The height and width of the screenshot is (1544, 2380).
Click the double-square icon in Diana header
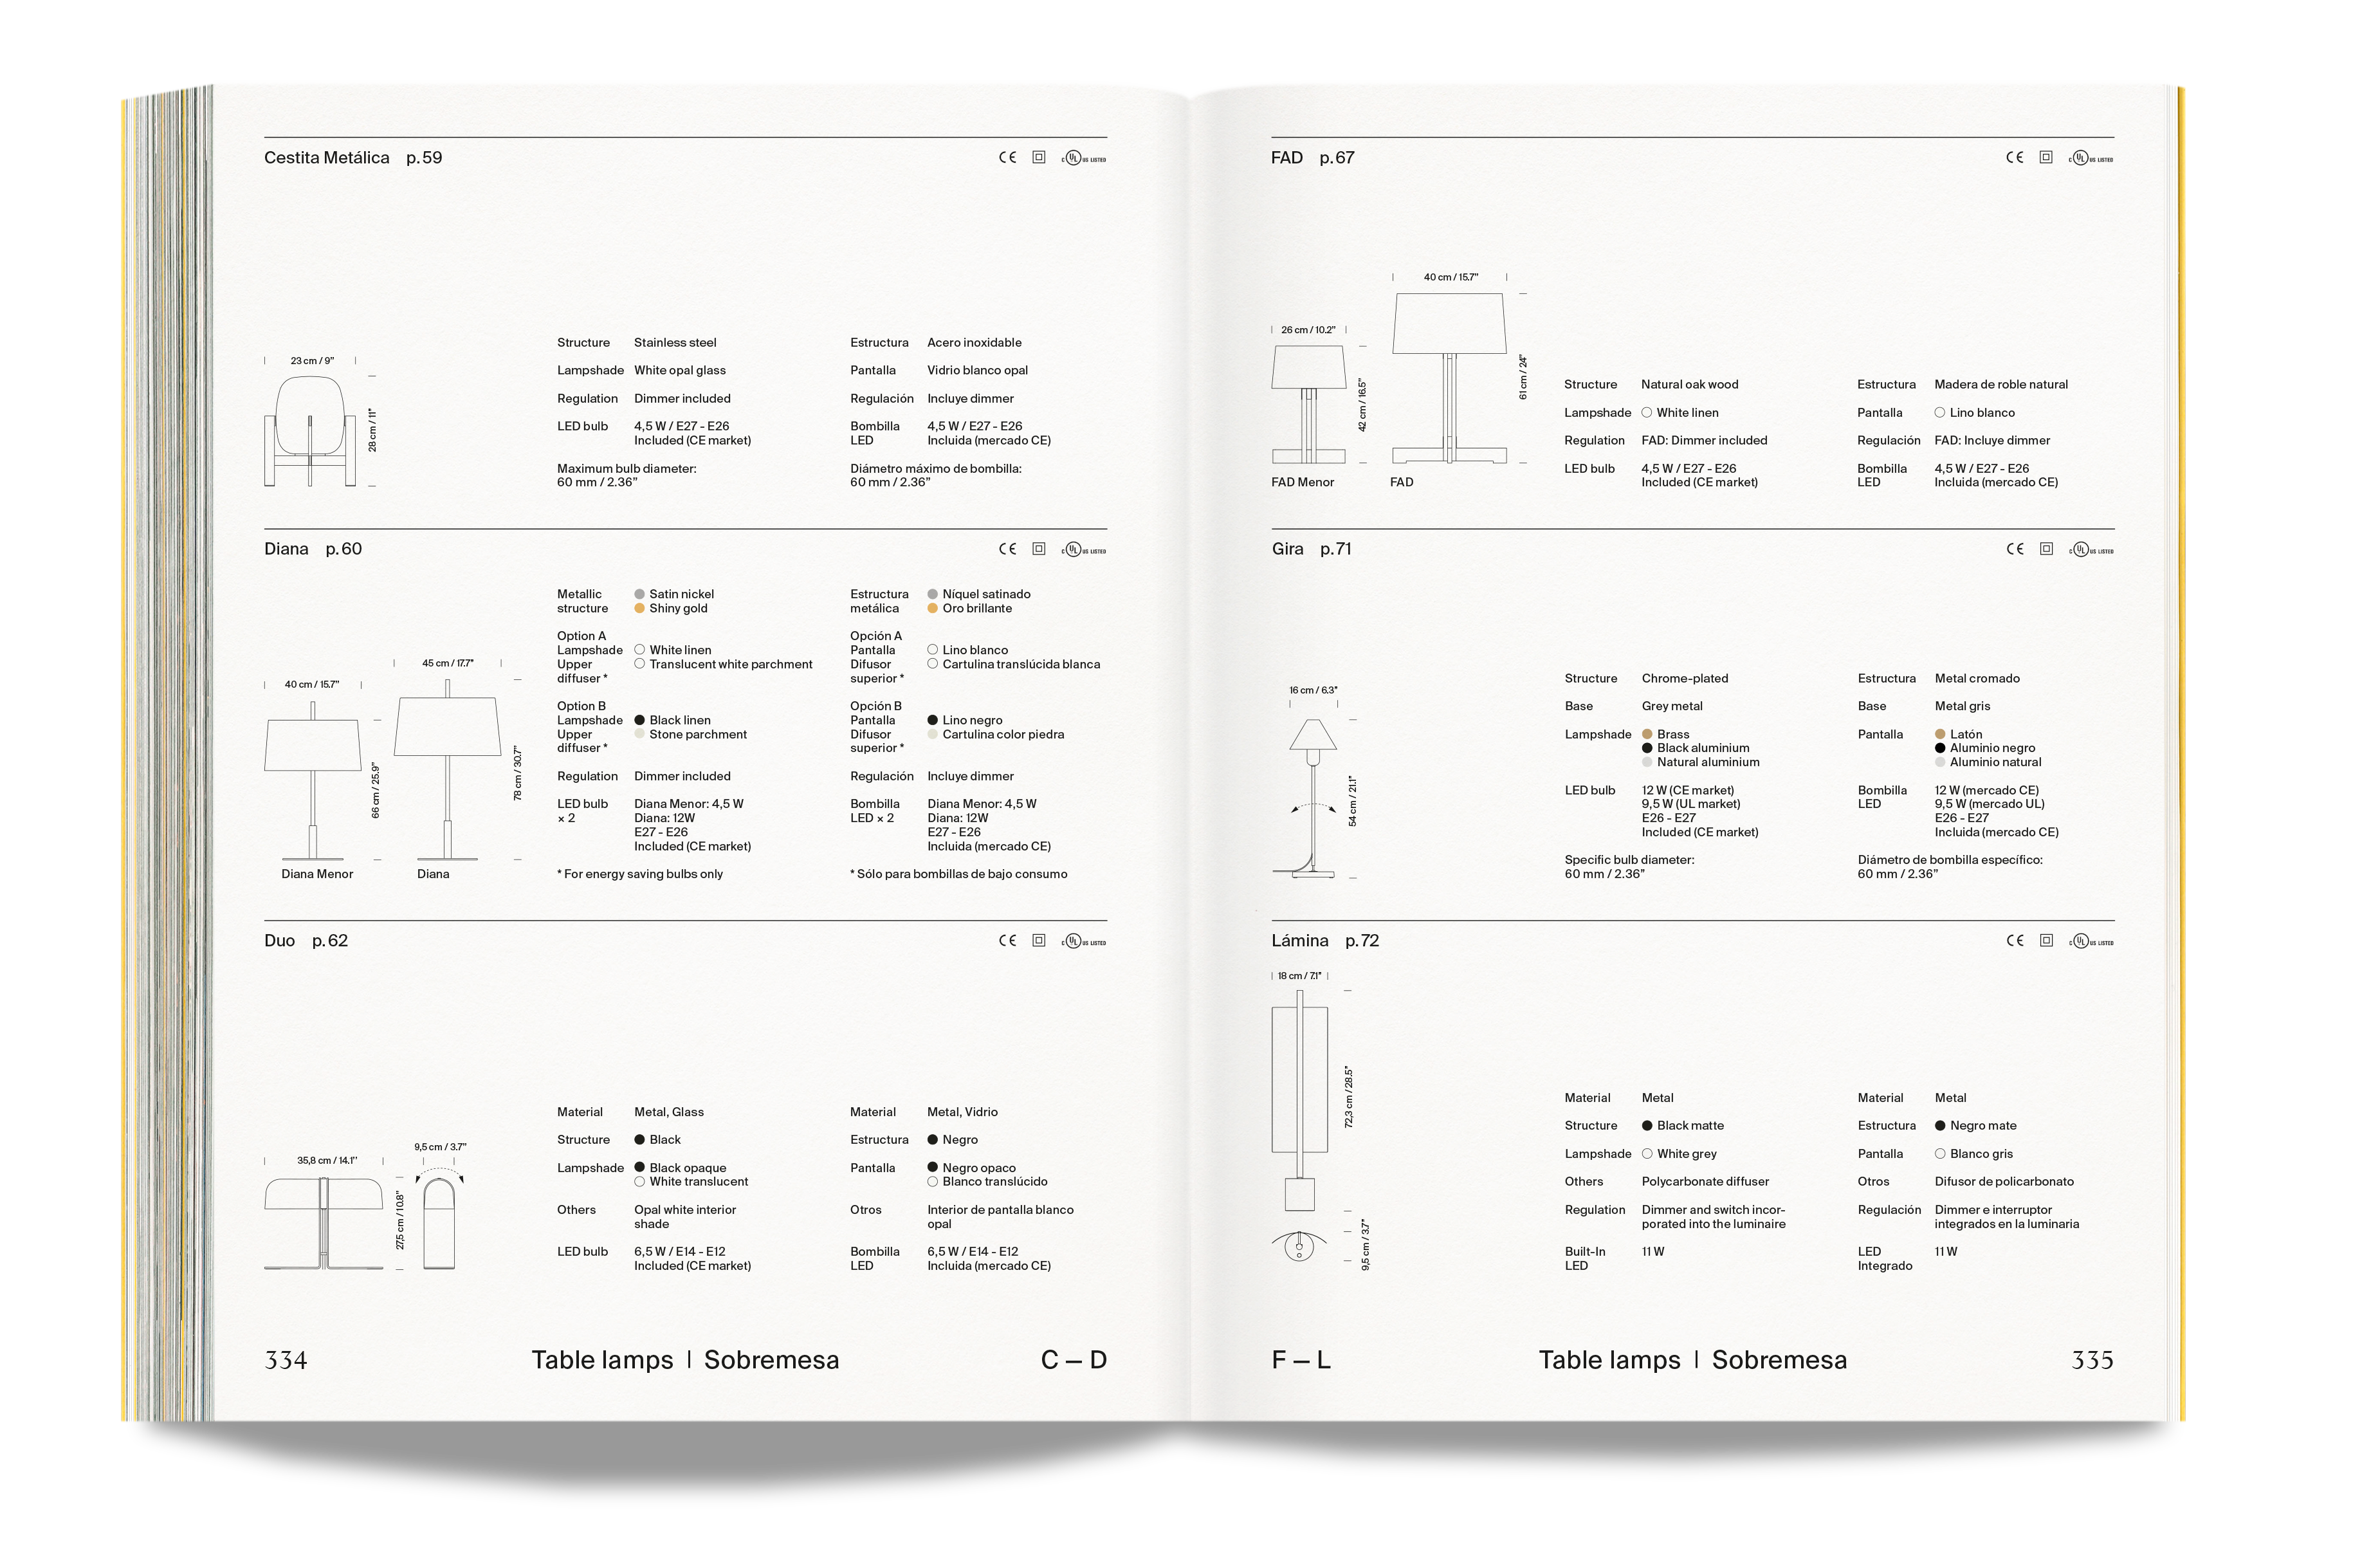[1039, 549]
